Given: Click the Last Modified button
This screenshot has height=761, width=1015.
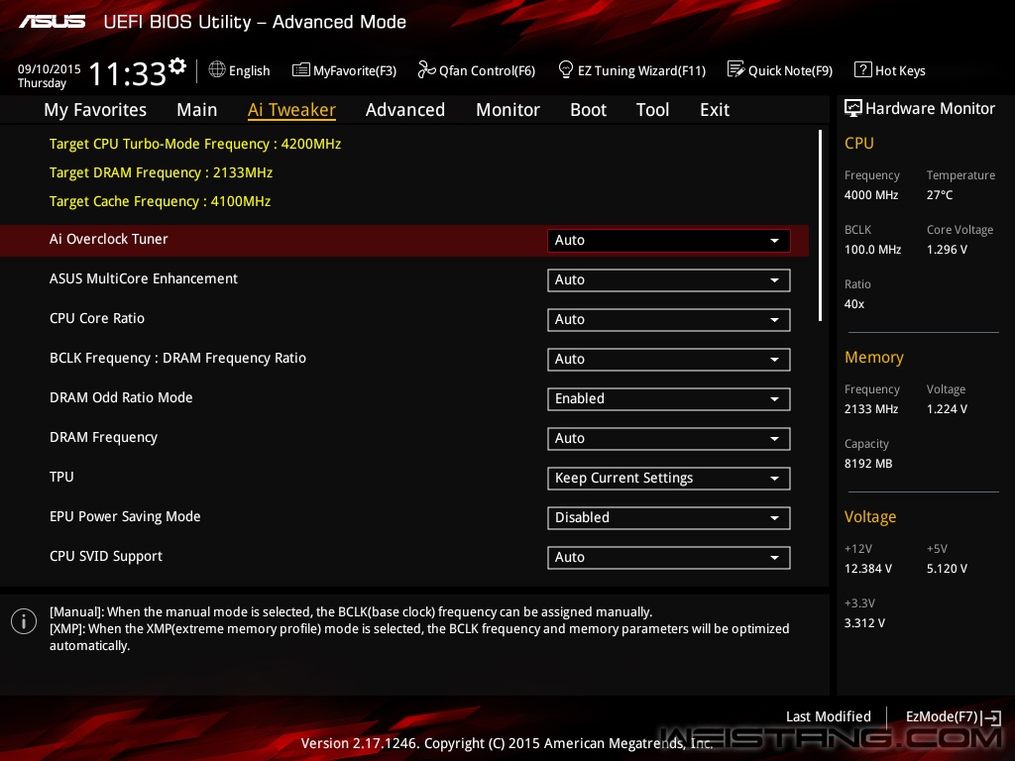Looking at the screenshot, I should [x=828, y=716].
